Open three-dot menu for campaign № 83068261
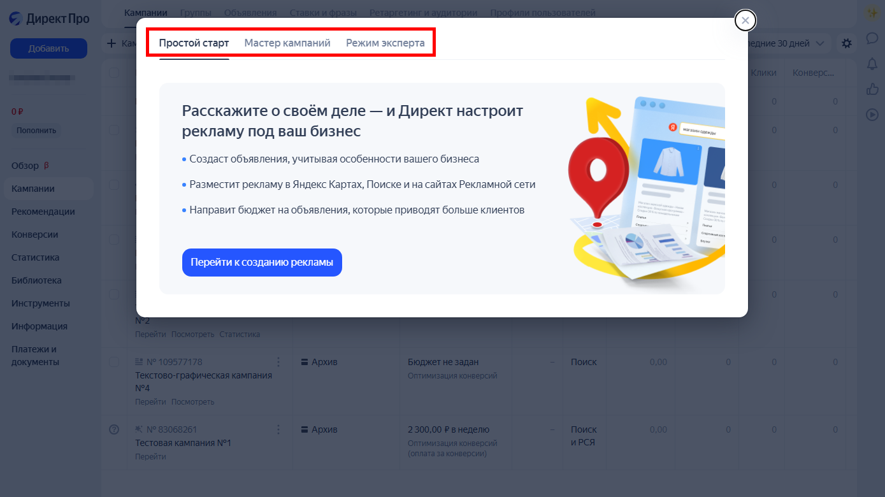885x497 pixels. coord(278,429)
